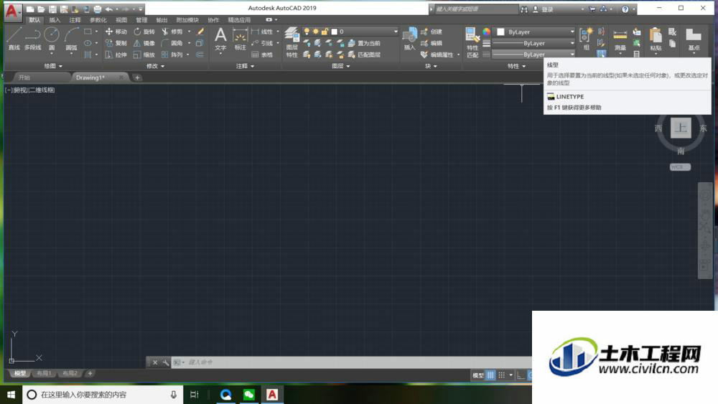Toggle model space (模型) status bar button
This screenshot has width=718, height=404.
(478, 375)
